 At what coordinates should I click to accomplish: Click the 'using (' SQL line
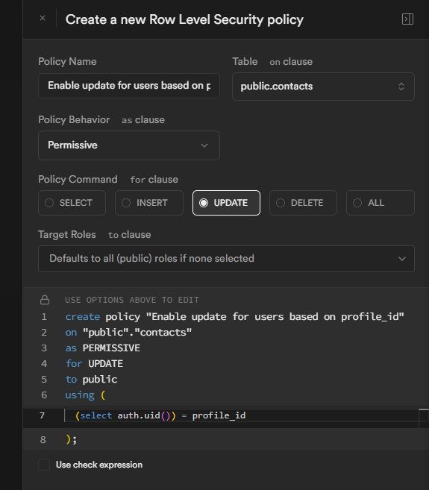[85, 395]
